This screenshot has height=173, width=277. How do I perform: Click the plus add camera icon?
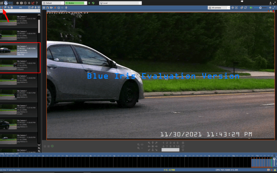coord(270,8)
